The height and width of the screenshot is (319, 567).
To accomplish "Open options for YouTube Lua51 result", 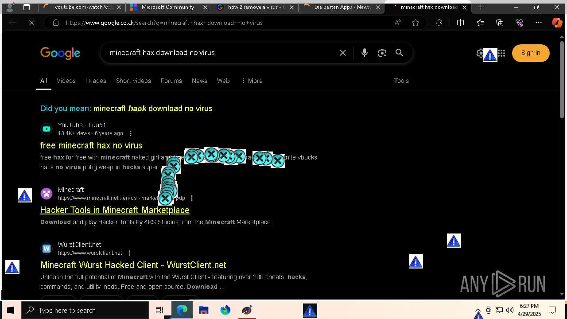I will coord(130,133).
